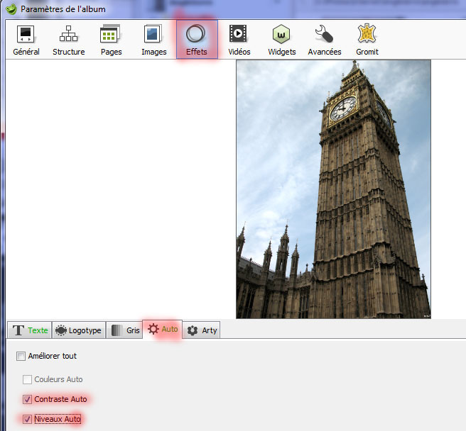Open the Structure settings section
Viewport: 466px width, 431px height.
pos(68,40)
